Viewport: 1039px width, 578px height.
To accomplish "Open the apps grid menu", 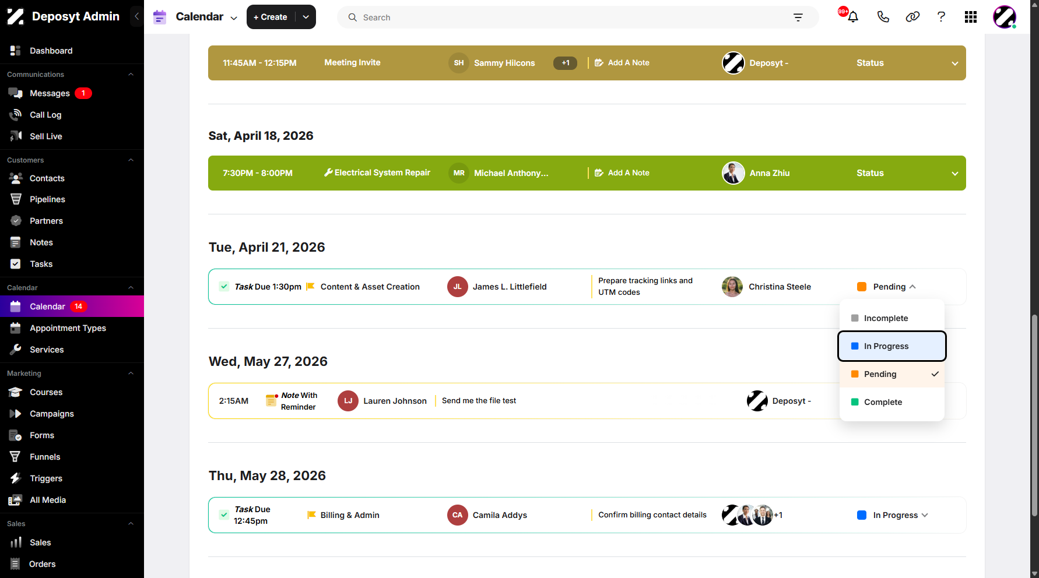I will tap(971, 17).
